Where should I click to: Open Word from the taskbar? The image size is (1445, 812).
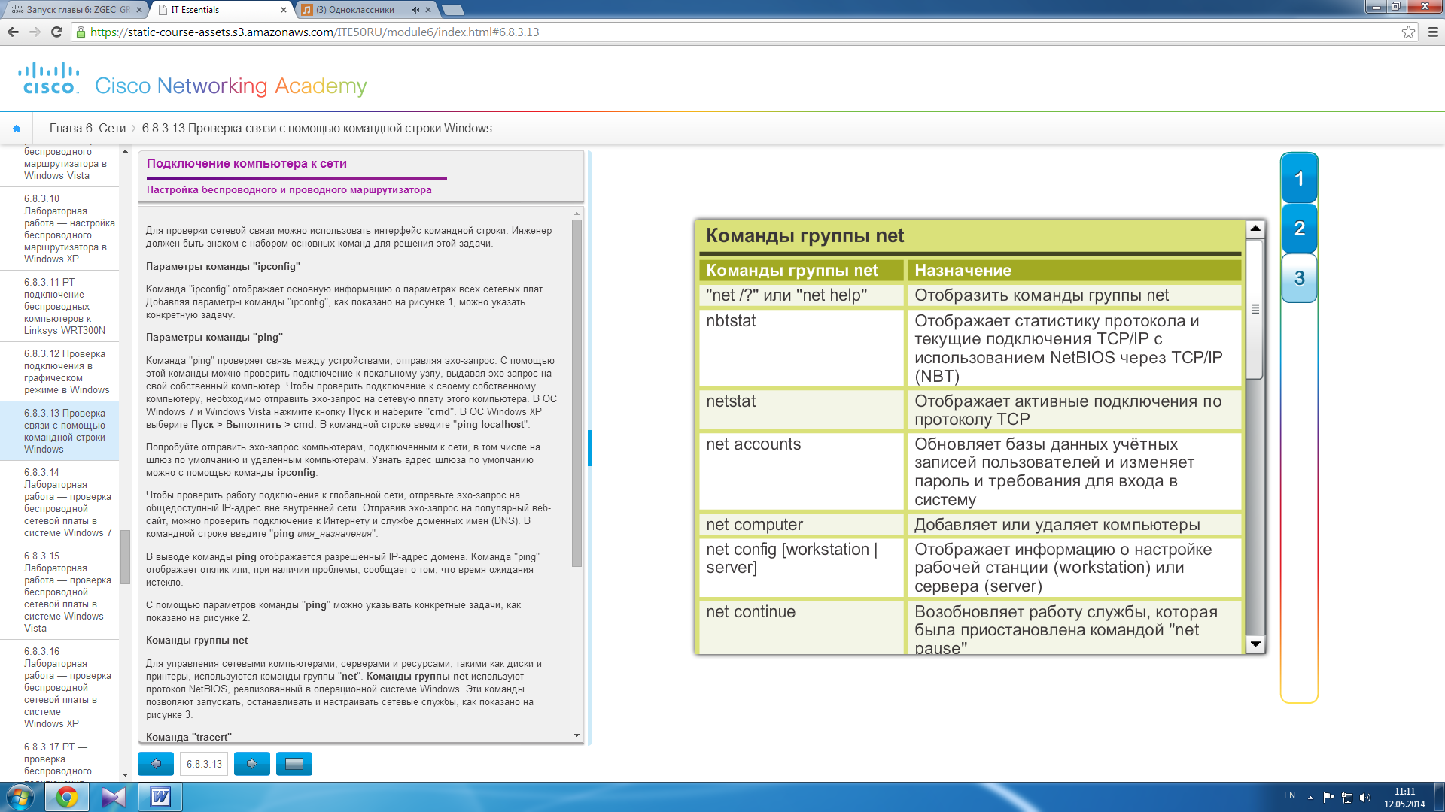point(160,797)
